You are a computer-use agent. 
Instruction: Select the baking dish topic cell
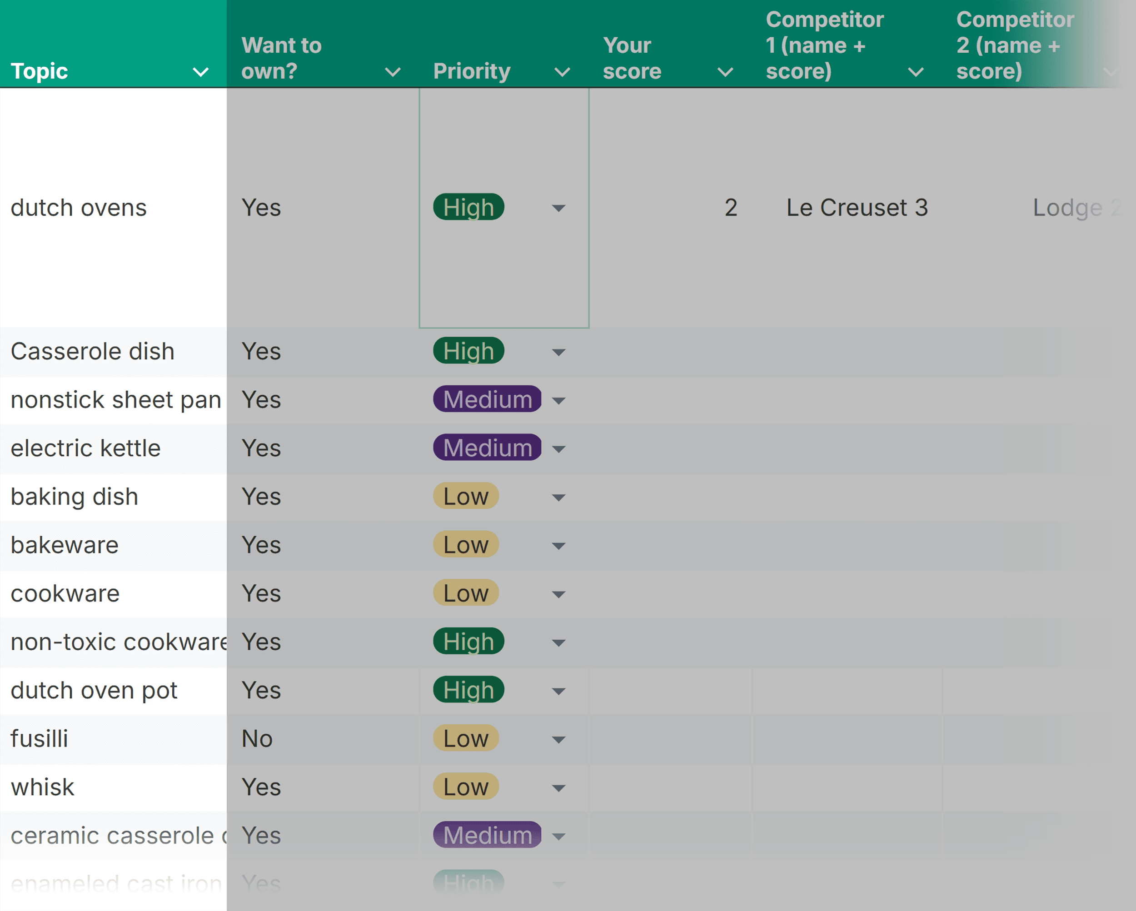113,498
